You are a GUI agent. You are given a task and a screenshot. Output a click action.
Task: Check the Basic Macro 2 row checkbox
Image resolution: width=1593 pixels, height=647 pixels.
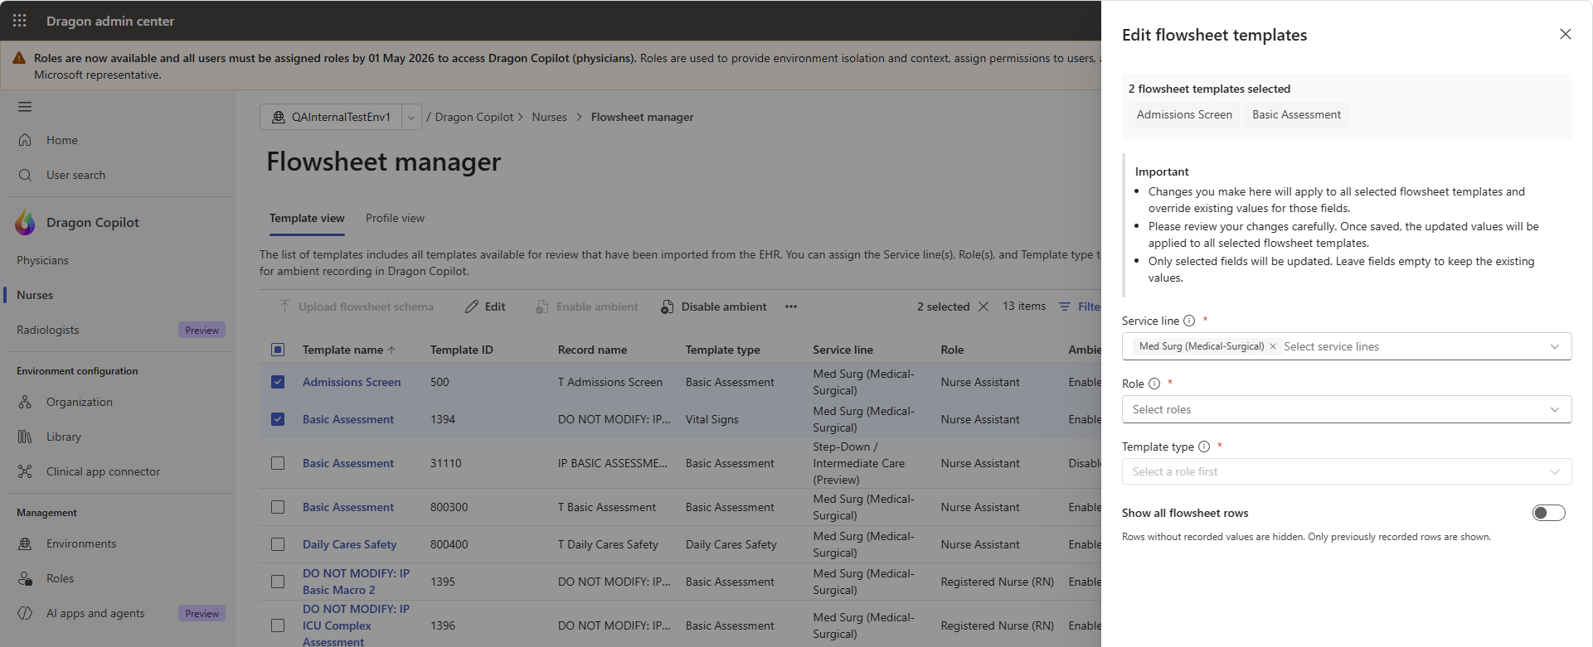click(278, 582)
